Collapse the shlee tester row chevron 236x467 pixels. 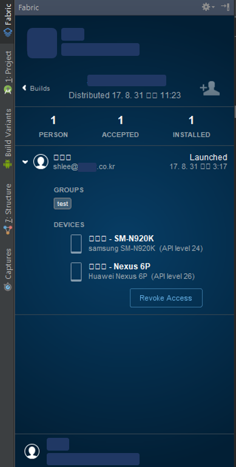(25, 162)
